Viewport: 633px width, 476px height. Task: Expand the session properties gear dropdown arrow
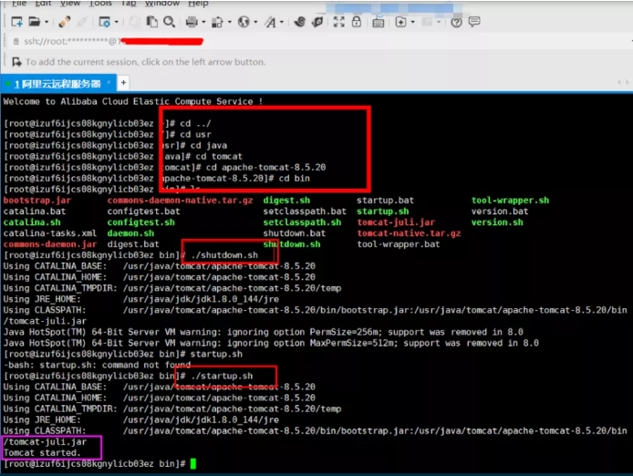(117, 22)
